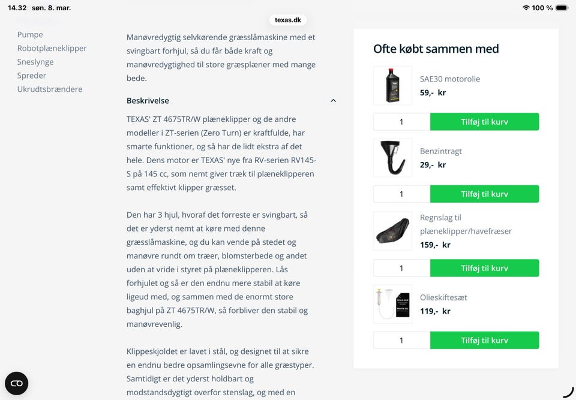Open the Spreder category link
This screenshot has height=400, width=576.
[32, 76]
